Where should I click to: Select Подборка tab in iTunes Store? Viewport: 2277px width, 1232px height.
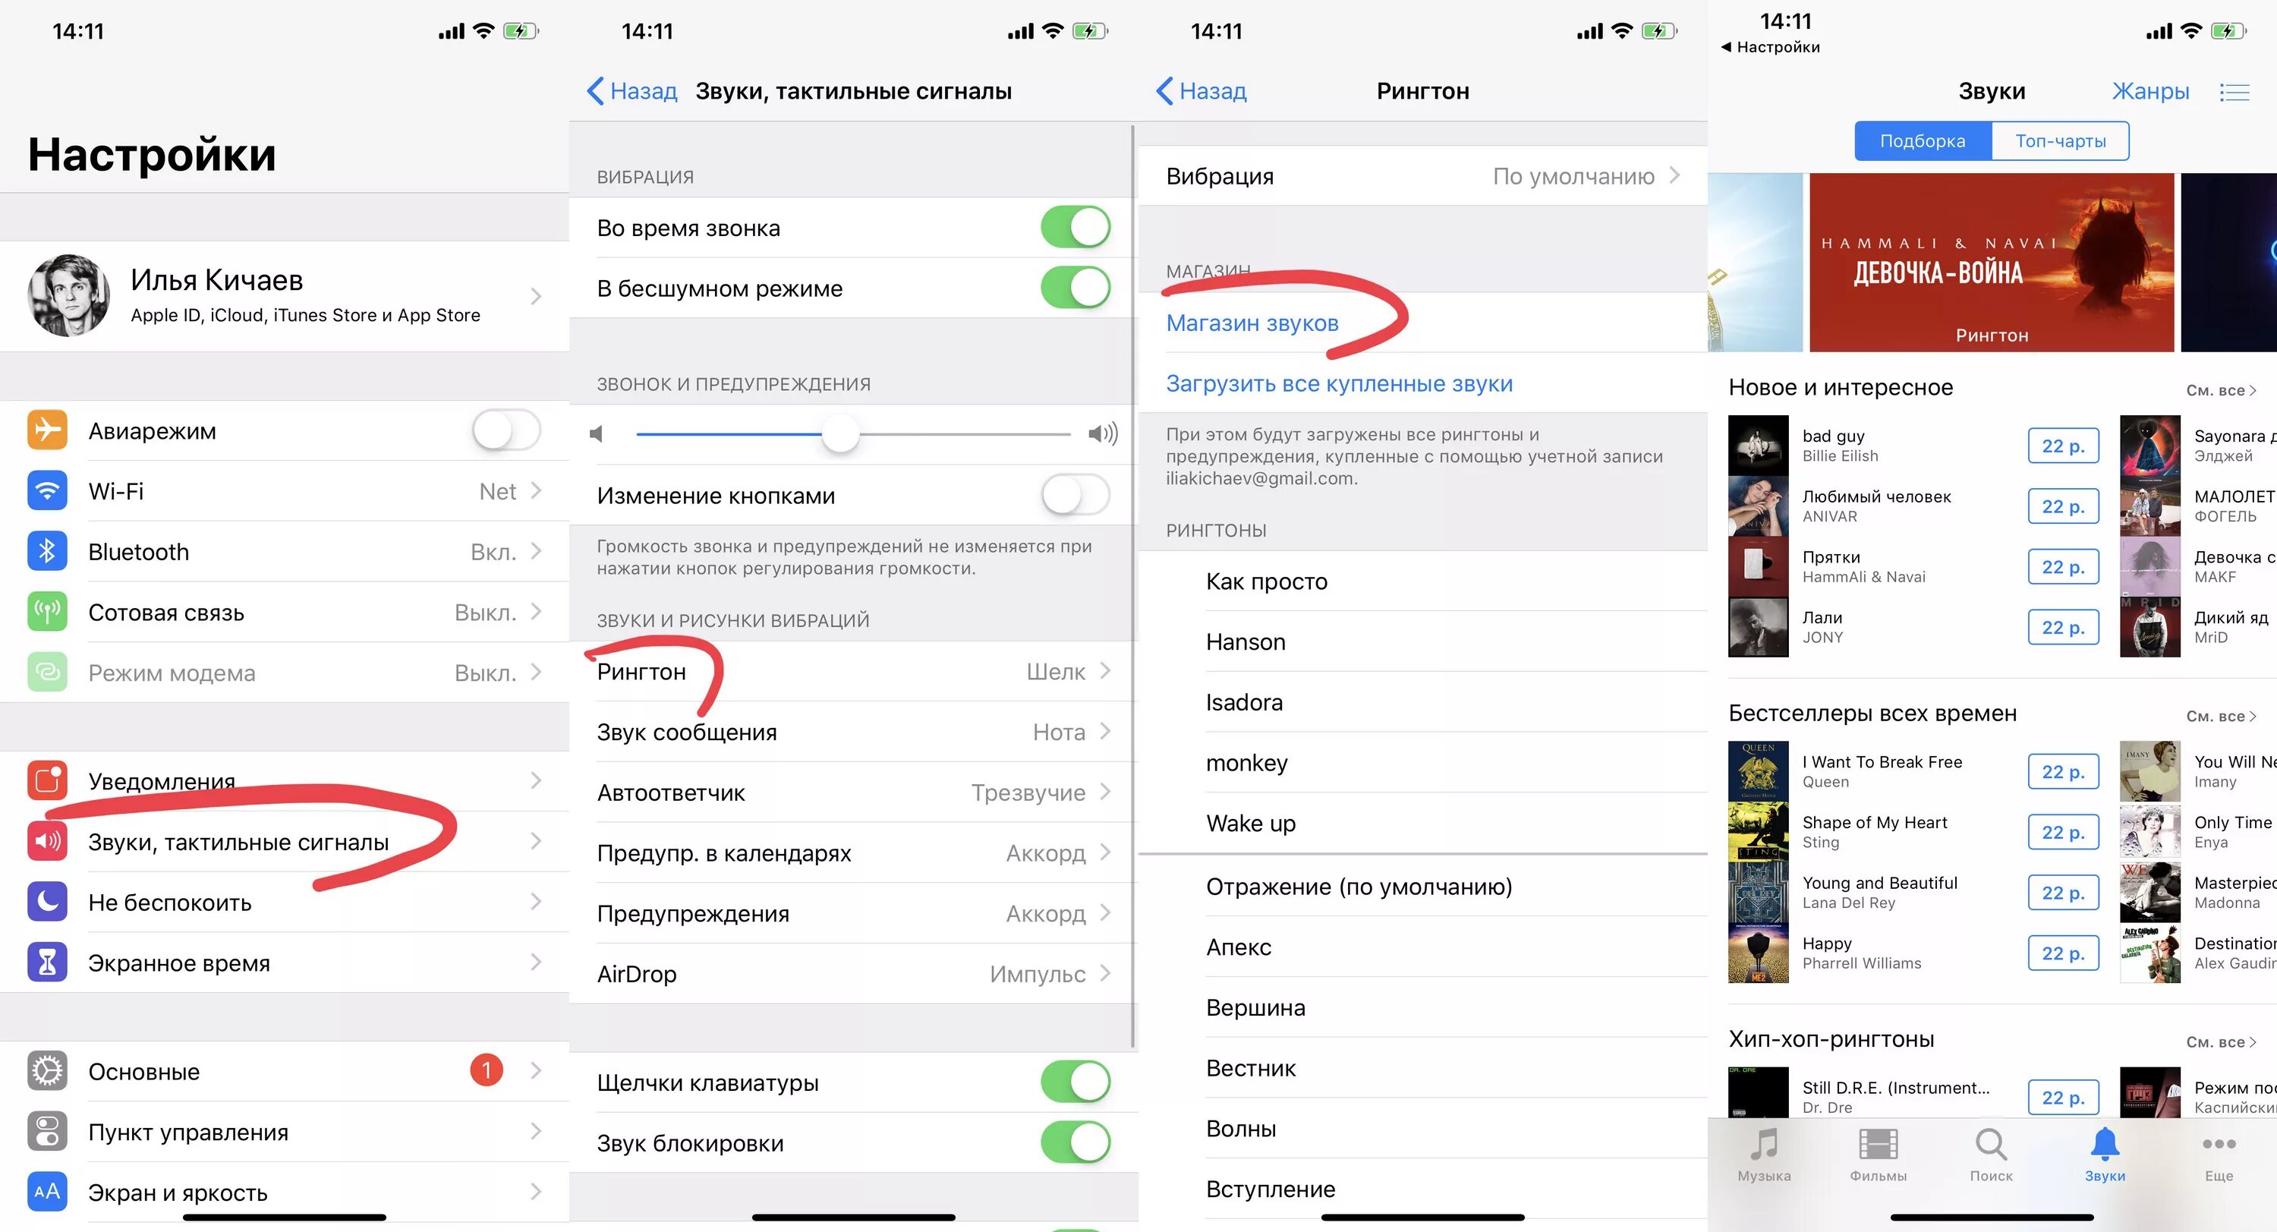click(x=1925, y=140)
